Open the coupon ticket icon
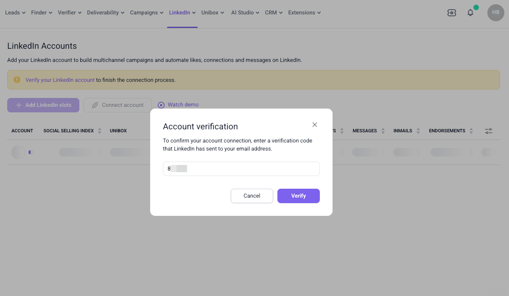The height and width of the screenshot is (296, 509). (x=452, y=13)
